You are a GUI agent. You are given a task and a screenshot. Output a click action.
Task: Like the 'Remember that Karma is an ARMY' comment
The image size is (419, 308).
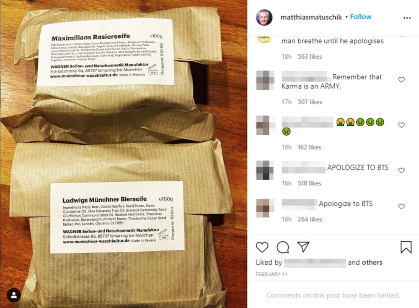[401, 80]
